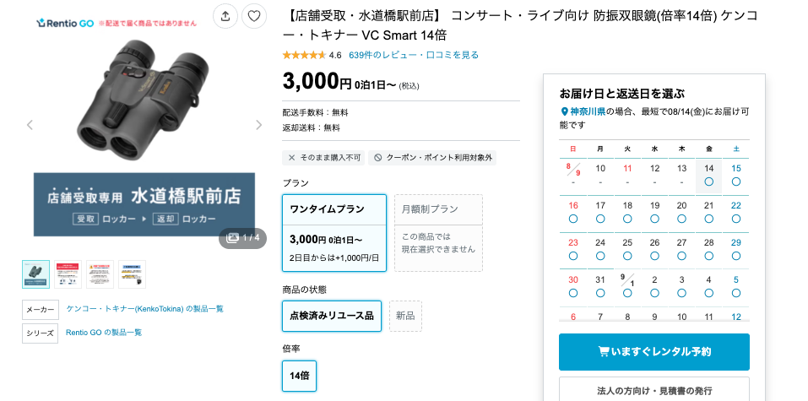Select the second product thumbnail
Screen dimensions: 808x401
(68, 274)
